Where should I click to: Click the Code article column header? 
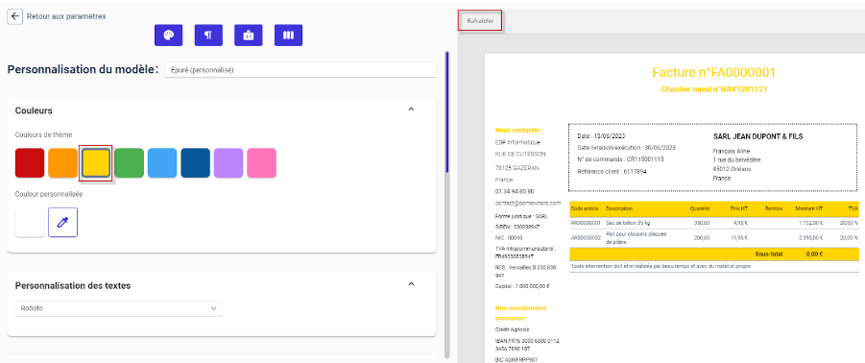[x=585, y=208]
